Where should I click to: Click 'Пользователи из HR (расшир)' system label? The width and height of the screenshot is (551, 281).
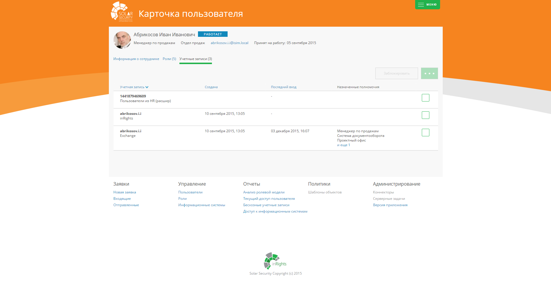(145, 101)
